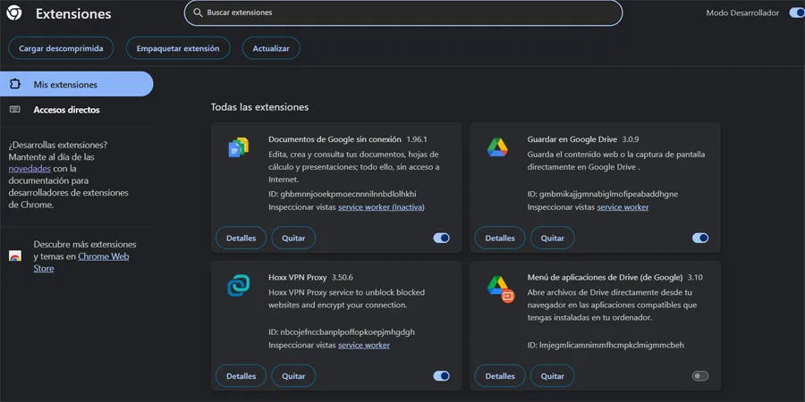Click ID ghbmnnjooekpmoecnnnilnnbdlolhkhi text
805x402 pixels.
pyautogui.click(x=343, y=194)
